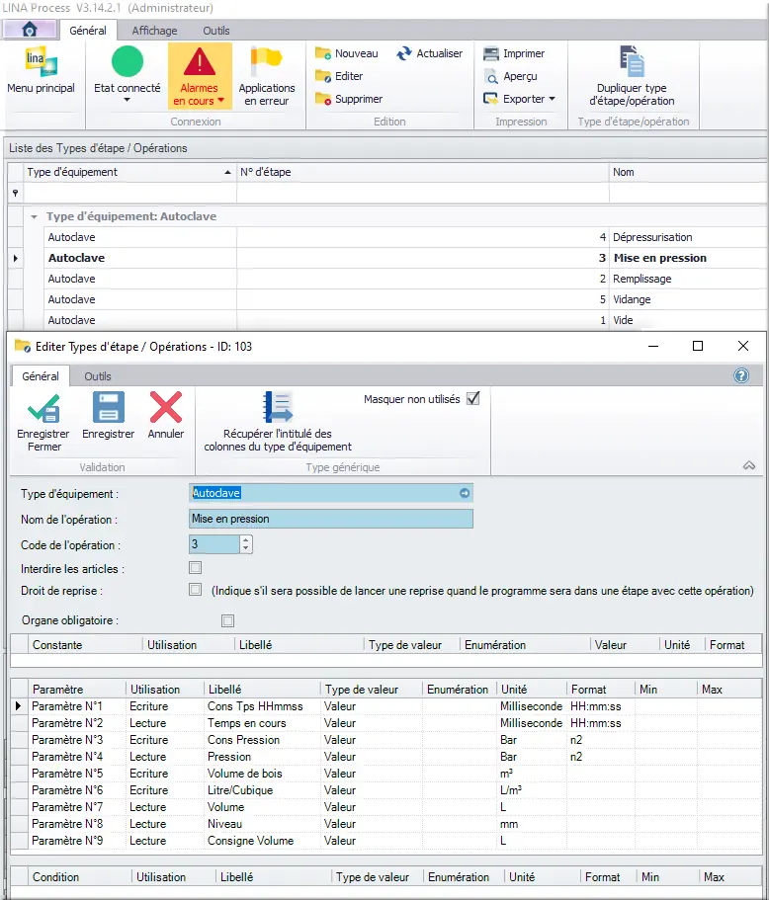Click Imprimer printer button
This screenshot has height=900, width=769.
click(x=514, y=53)
